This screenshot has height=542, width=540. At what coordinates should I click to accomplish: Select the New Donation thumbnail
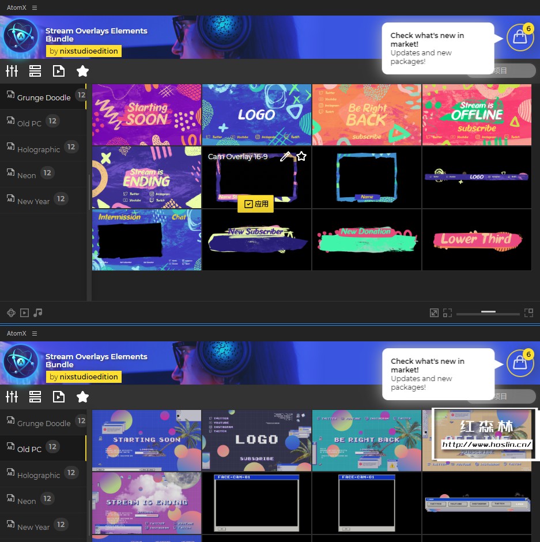(367, 240)
